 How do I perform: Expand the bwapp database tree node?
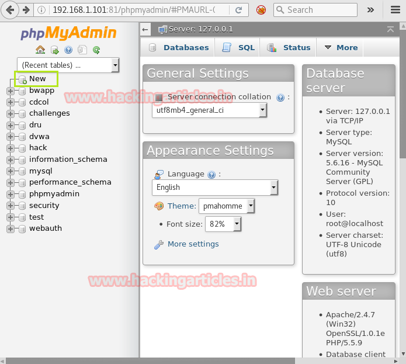(x=11, y=91)
